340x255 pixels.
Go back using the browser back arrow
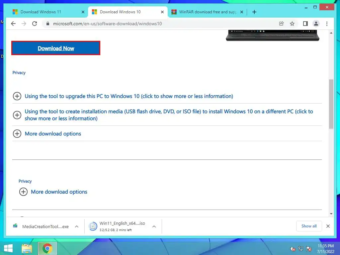13,24
